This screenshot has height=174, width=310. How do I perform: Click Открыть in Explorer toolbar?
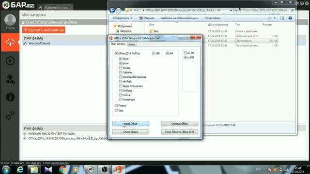coord(146,18)
